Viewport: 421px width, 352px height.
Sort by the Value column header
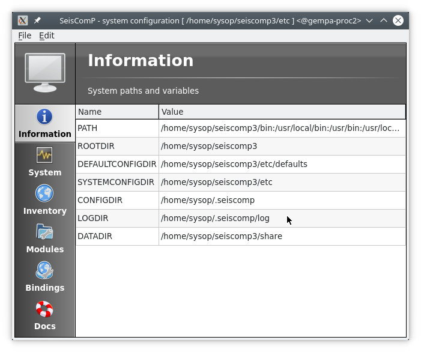coord(282,112)
